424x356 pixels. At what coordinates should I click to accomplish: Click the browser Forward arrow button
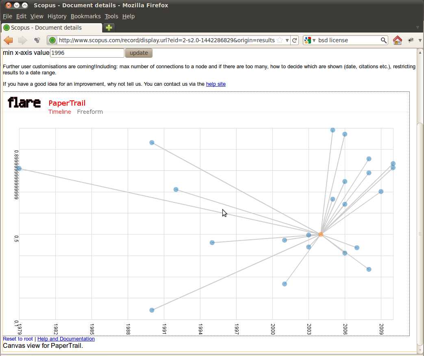click(22, 40)
